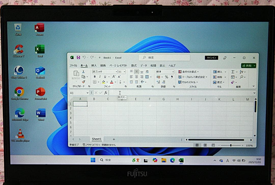Click the increase decimal places icon

[158, 82]
